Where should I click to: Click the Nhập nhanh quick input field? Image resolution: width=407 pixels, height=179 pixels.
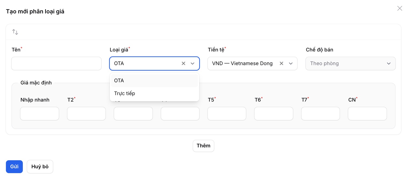click(39, 114)
